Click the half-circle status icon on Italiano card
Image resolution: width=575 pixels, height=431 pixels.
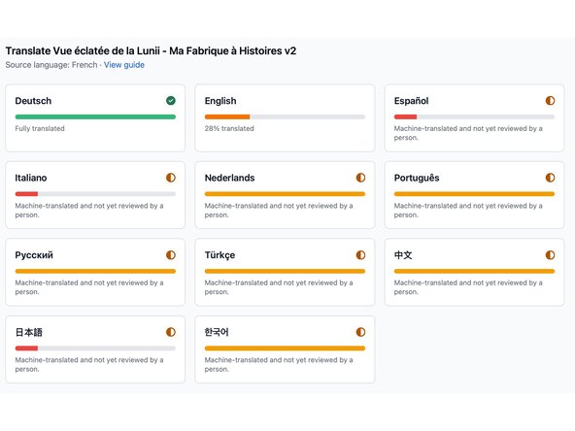(171, 178)
